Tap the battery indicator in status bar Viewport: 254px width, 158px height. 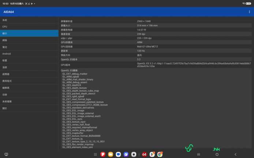click(249, 4)
